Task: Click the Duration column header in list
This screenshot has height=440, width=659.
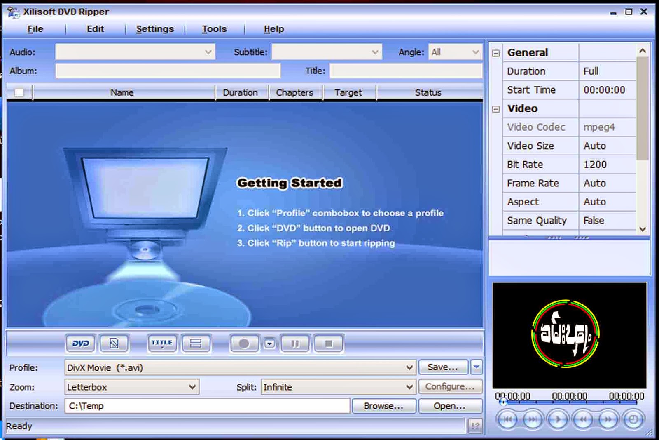Action: coord(241,92)
